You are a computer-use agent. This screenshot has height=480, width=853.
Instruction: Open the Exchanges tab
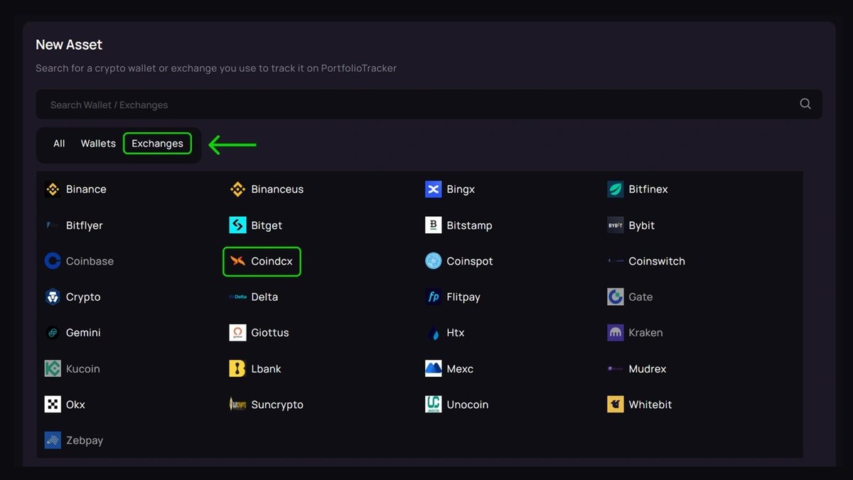click(x=157, y=144)
